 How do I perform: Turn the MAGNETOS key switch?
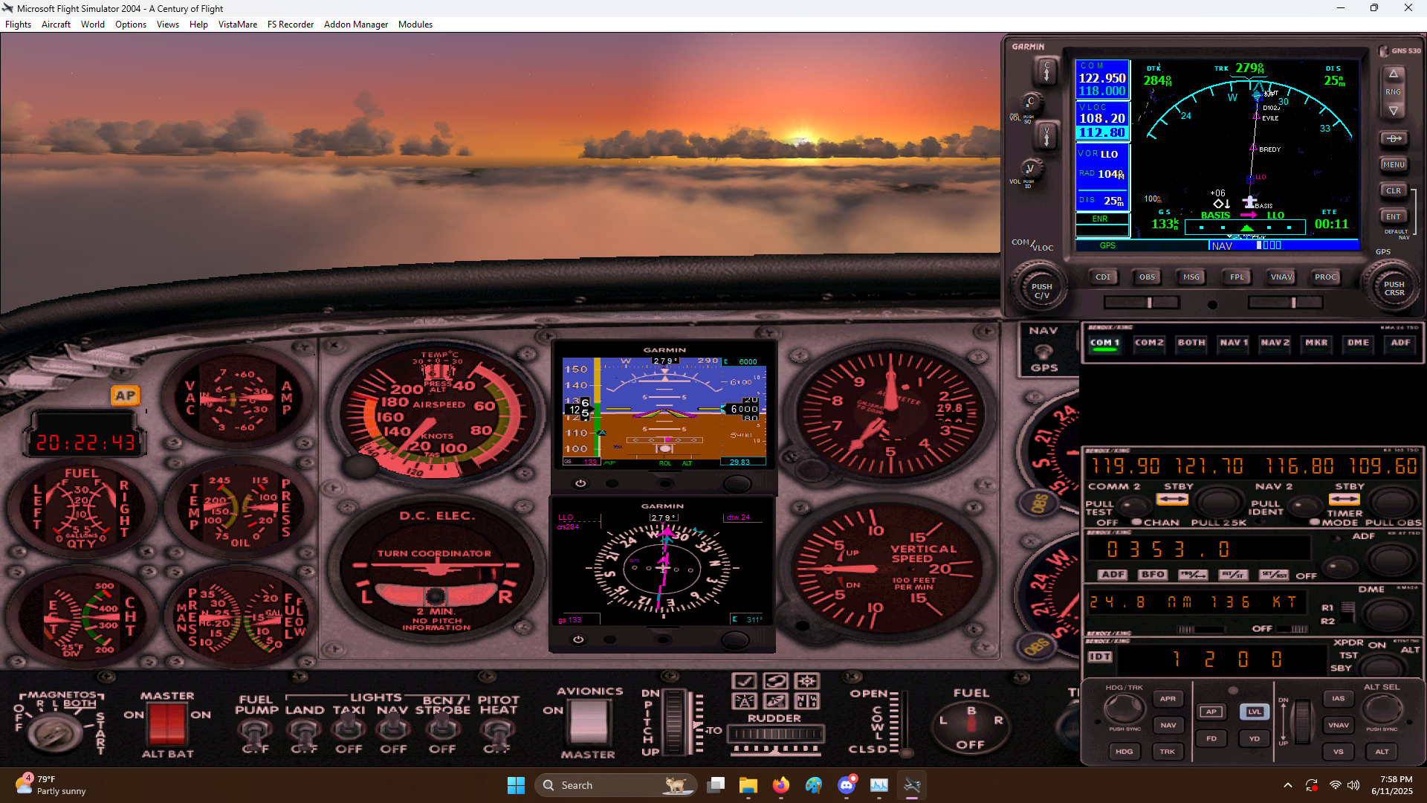[54, 732]
